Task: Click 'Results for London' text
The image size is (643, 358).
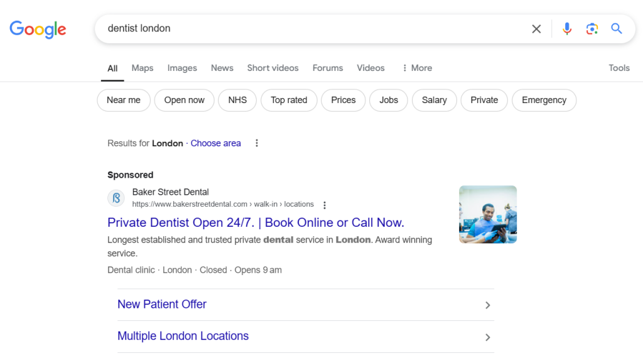Action: [145, 143]
